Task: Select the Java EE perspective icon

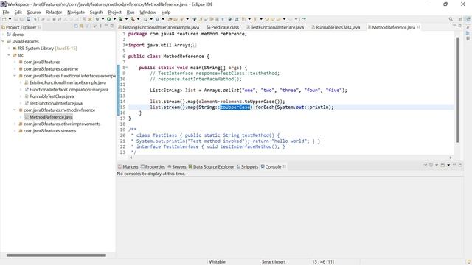Action: click(x=468, y=19)
